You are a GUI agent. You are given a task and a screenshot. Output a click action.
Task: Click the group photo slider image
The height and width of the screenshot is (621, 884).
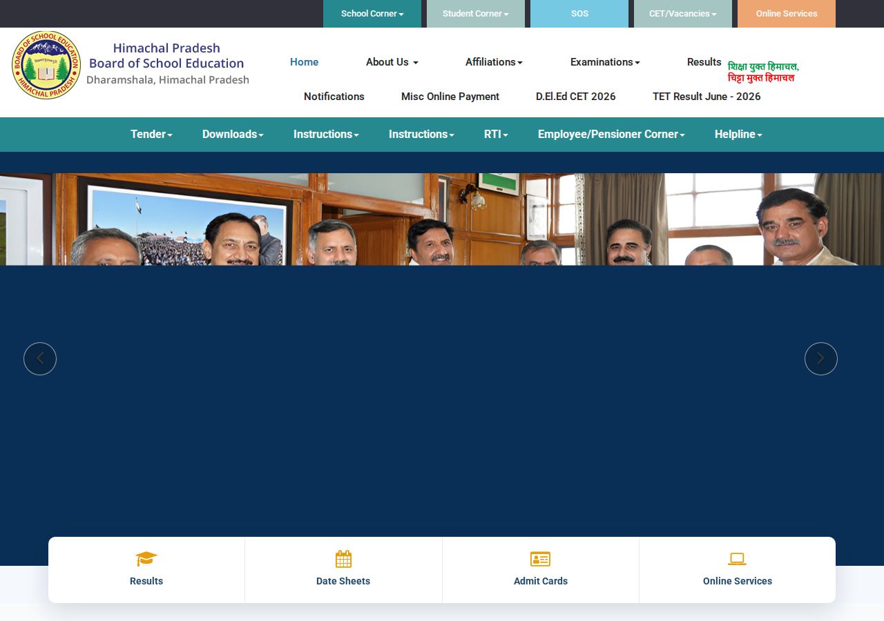click(x=442, y=219)
